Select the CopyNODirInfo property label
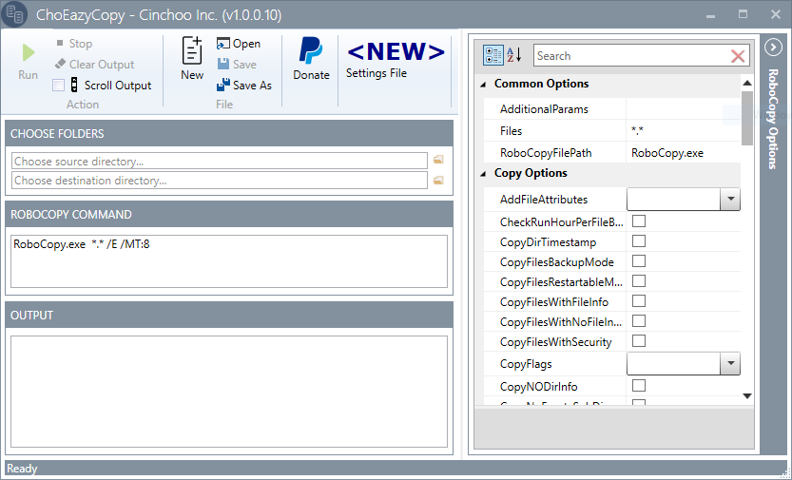 pyautogui.click(x=538, y=387)
